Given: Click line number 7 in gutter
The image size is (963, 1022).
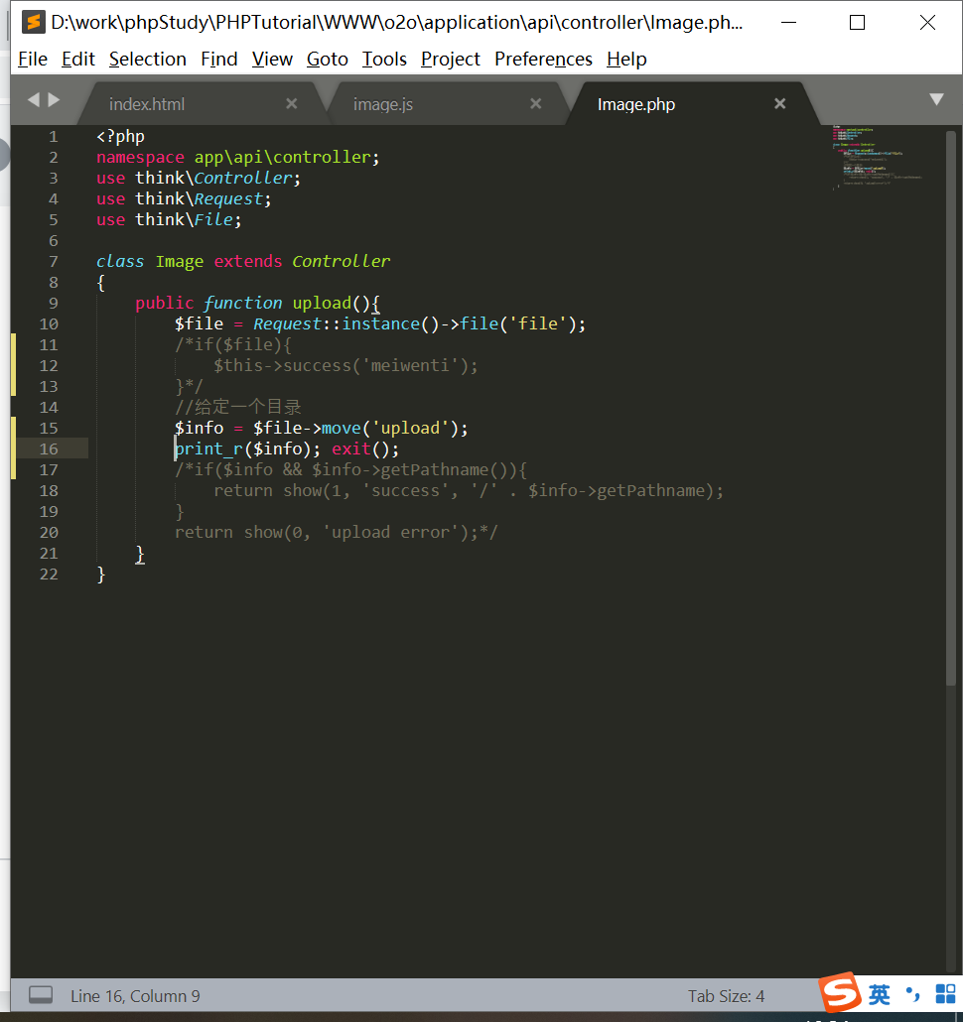Looking at the screenshot, I should click(54, 262).
